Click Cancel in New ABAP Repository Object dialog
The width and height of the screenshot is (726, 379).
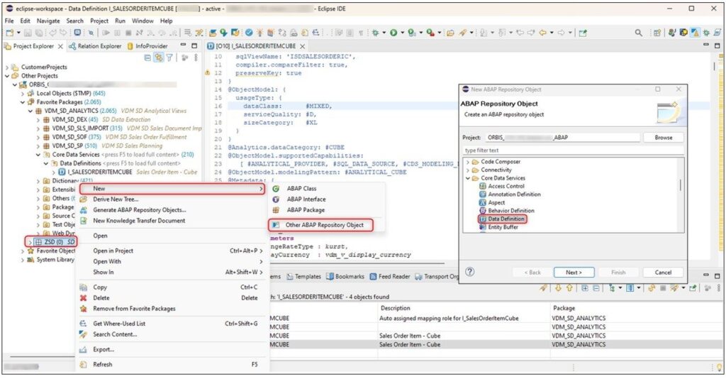663,273
